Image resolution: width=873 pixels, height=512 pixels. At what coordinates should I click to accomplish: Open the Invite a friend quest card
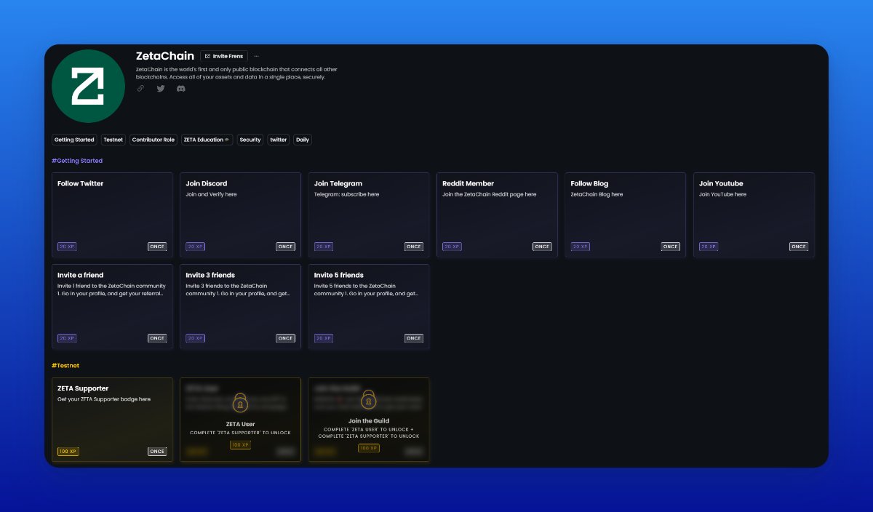113,306
